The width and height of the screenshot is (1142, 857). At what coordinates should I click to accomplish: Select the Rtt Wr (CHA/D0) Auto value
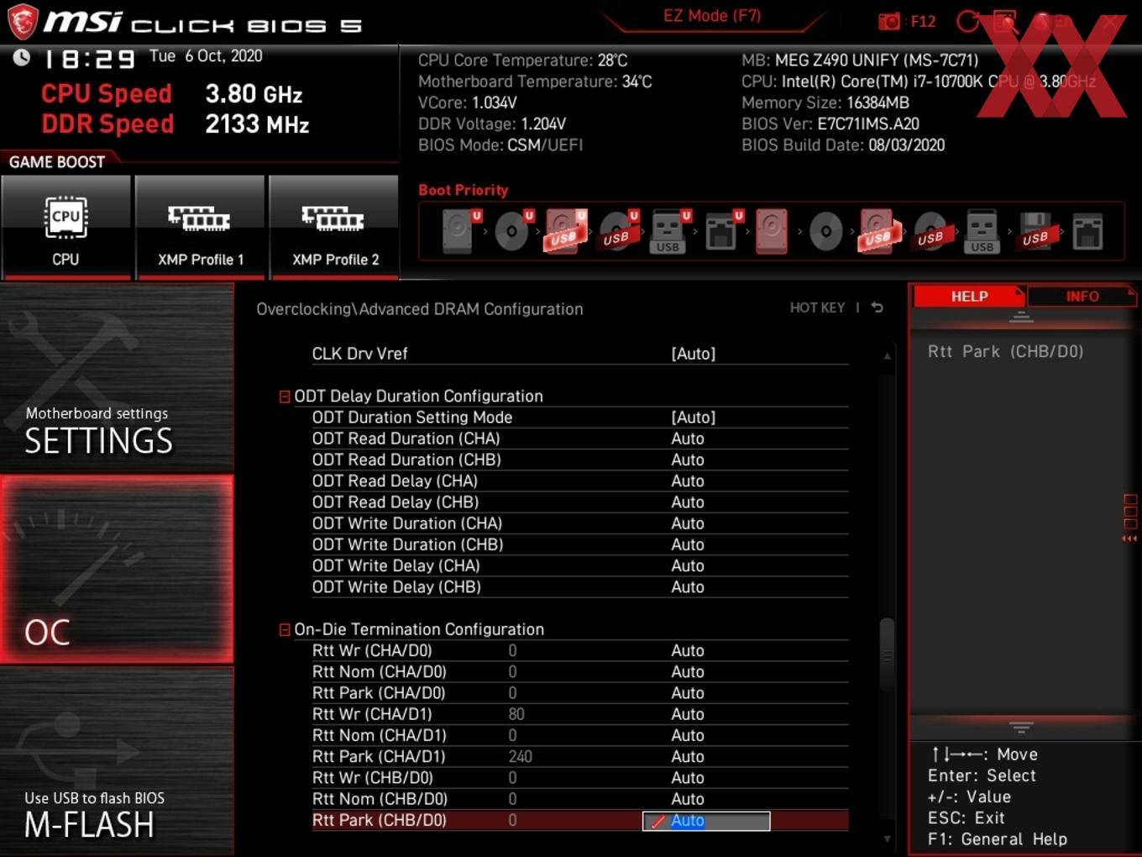(x=688, y=650)
